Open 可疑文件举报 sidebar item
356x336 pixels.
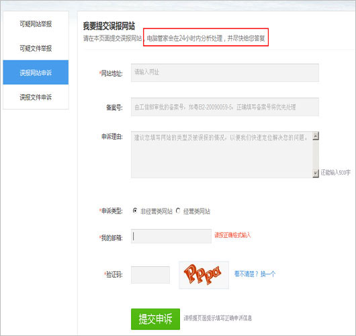36,48
